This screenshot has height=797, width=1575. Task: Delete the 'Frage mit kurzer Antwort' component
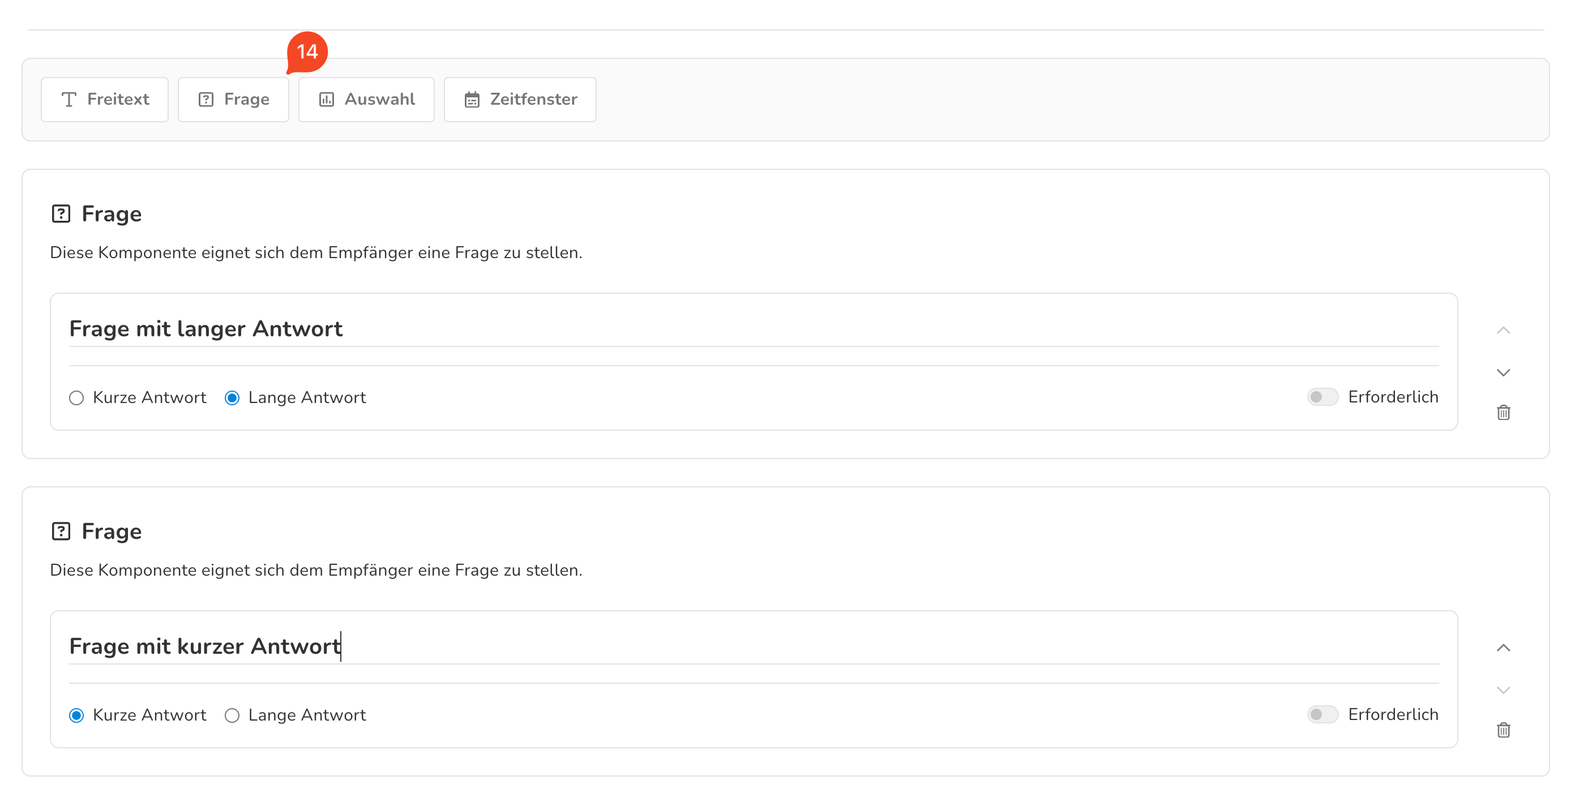point(1503,730)
